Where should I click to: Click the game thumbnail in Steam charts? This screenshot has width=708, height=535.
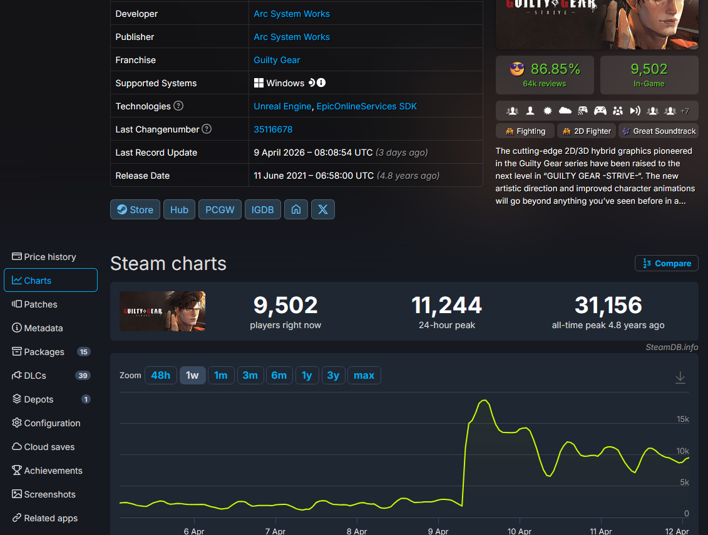(x=163, y=311)
